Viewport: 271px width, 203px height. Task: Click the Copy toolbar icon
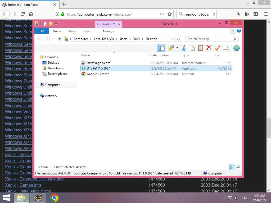(192, 48)
